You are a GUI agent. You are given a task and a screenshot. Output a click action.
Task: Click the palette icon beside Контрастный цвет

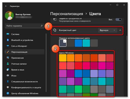point(55,30)
